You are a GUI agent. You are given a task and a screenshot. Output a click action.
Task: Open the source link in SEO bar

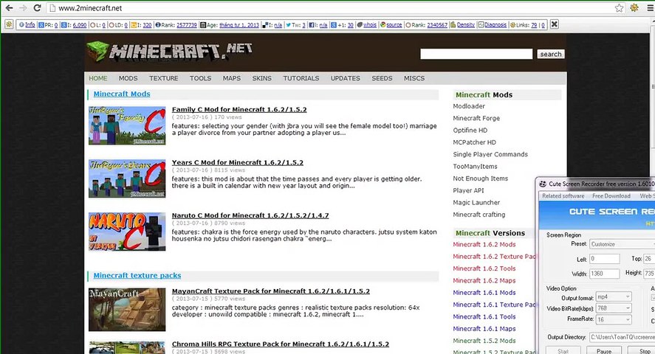pyautogui.click(x=394, y=25)
